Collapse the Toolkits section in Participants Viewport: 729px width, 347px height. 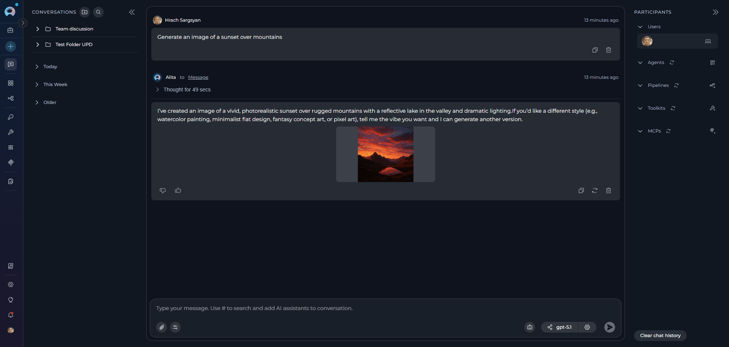(640, 108)
